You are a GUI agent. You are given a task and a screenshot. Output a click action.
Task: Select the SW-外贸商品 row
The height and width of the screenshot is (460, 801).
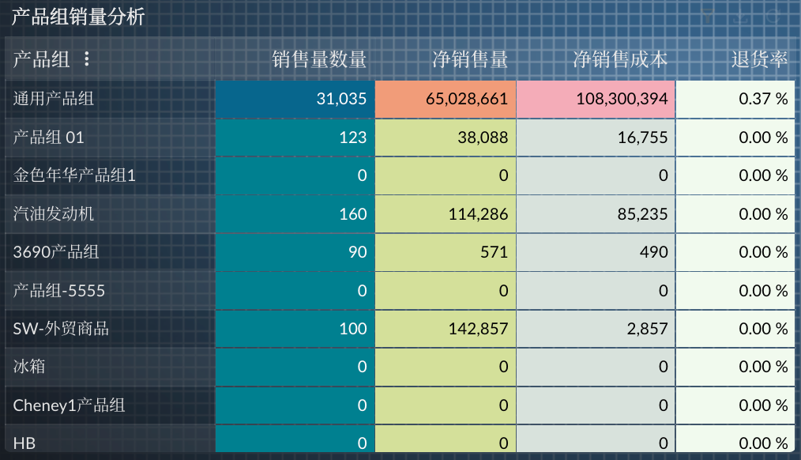pos(57,328)
